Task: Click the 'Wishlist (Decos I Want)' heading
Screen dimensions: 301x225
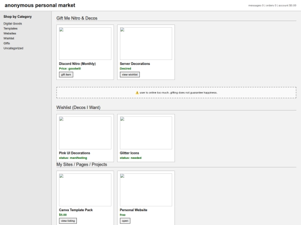Action: pyautogui.click(x=79, y=108)
